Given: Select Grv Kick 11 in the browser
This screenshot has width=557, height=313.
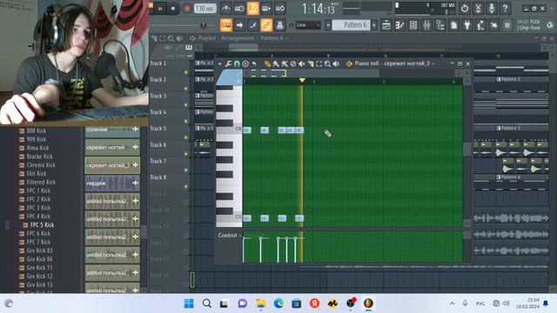Looking at the screenshot, I should [x=39, y=268].
